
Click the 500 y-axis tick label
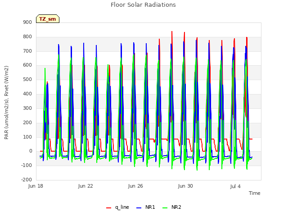tap(27, 79)
